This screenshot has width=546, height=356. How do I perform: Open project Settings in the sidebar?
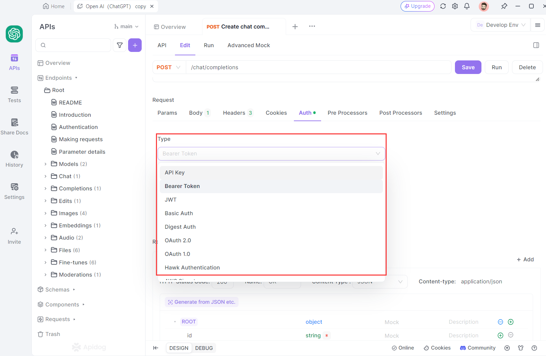pos(14,191)
